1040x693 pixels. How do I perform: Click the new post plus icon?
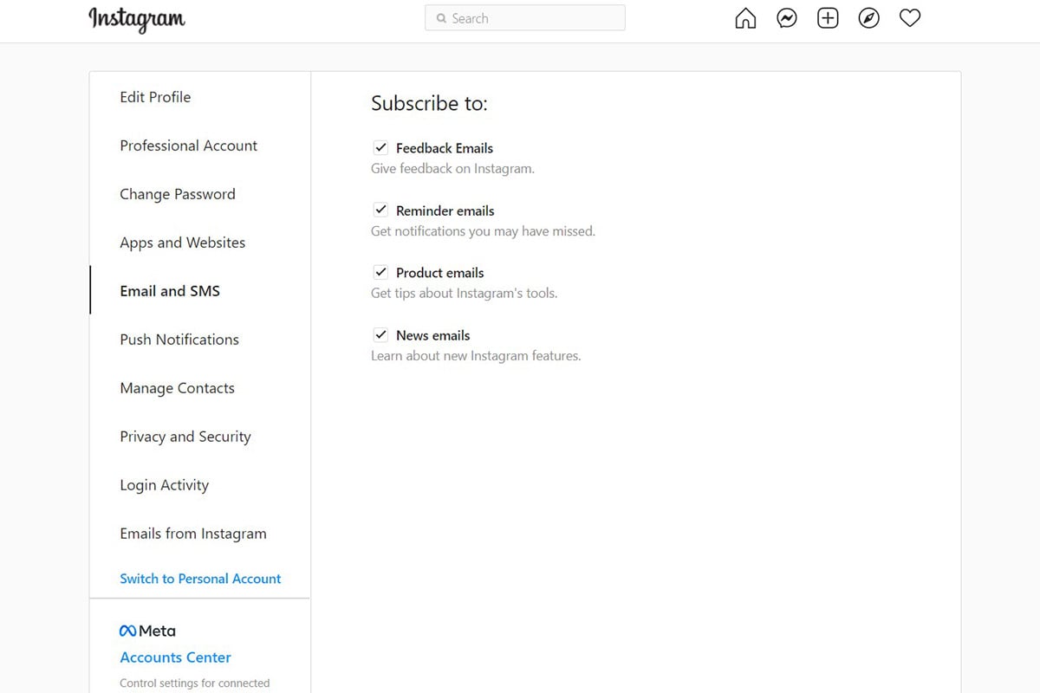(x=828, y=18)
